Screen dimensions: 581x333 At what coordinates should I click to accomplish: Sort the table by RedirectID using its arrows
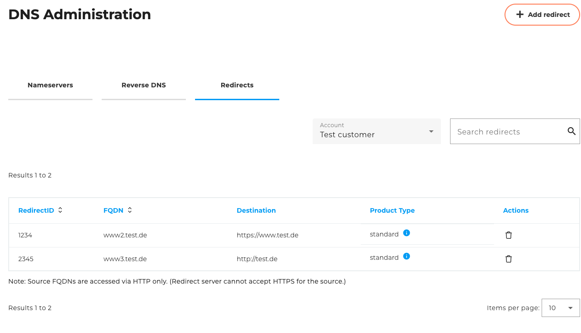[x=60, y=210]
